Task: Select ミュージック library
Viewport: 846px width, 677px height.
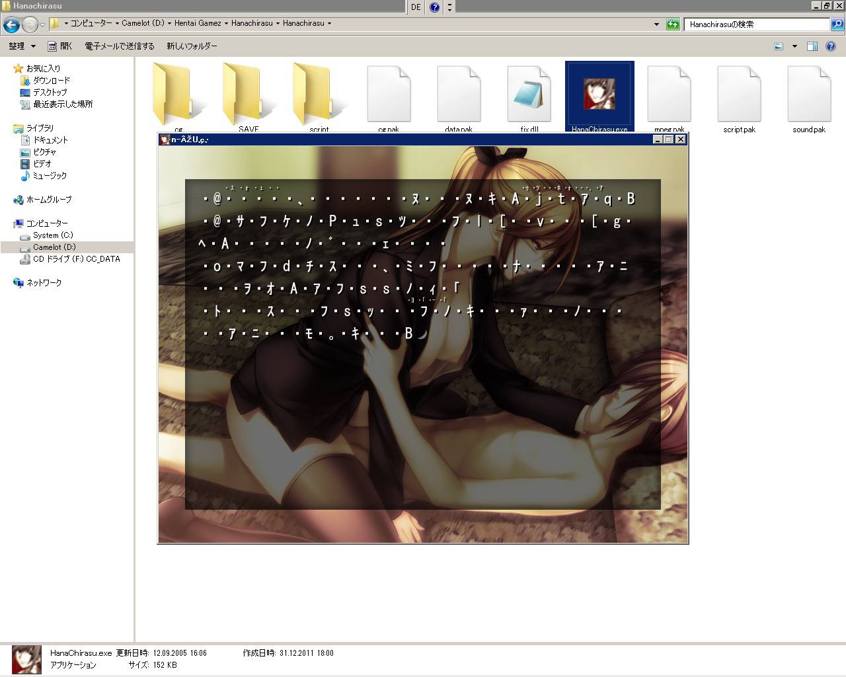Action: (x=50, y=175)
